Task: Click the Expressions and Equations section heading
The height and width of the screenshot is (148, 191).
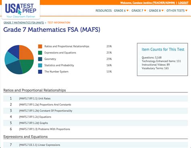Action: click(25, 137)
